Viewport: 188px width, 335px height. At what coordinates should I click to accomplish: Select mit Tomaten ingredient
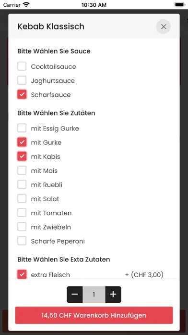coord(22,213)
